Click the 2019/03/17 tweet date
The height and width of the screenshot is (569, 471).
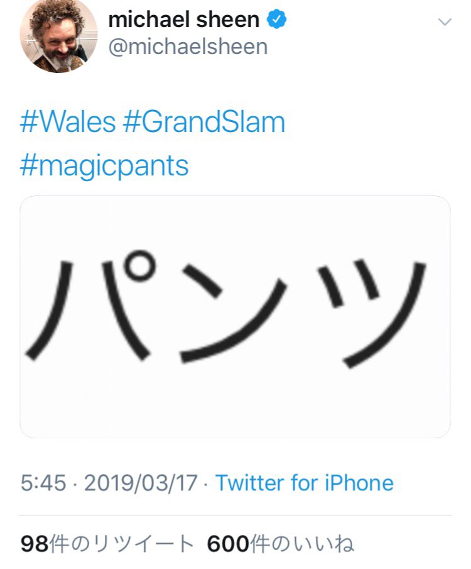pos(141,483)
